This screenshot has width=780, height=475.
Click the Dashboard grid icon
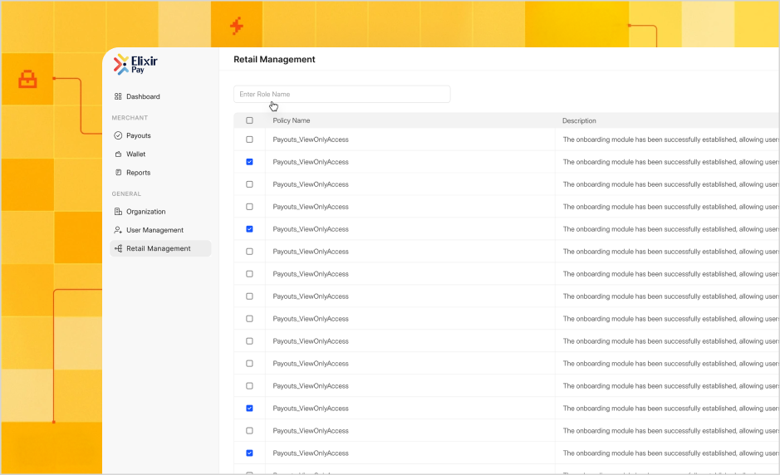tap(118, 96)
